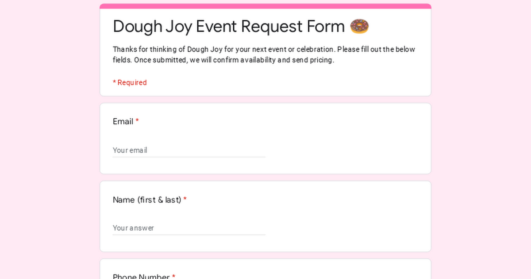Click the donut emoji in the form title
Image resolution: width=531 pixels, height=279 pixels.
click(x=359, y=26)
